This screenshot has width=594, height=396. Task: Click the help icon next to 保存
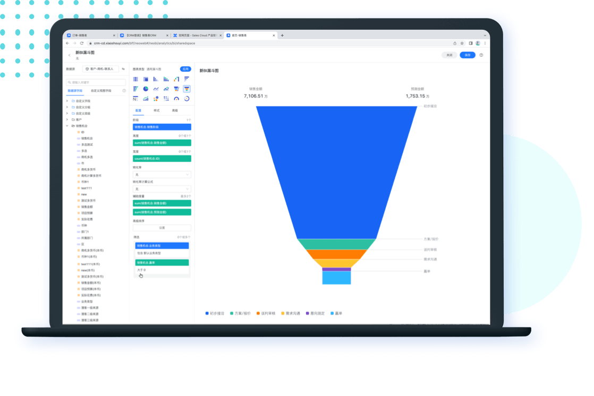(481, 55)
